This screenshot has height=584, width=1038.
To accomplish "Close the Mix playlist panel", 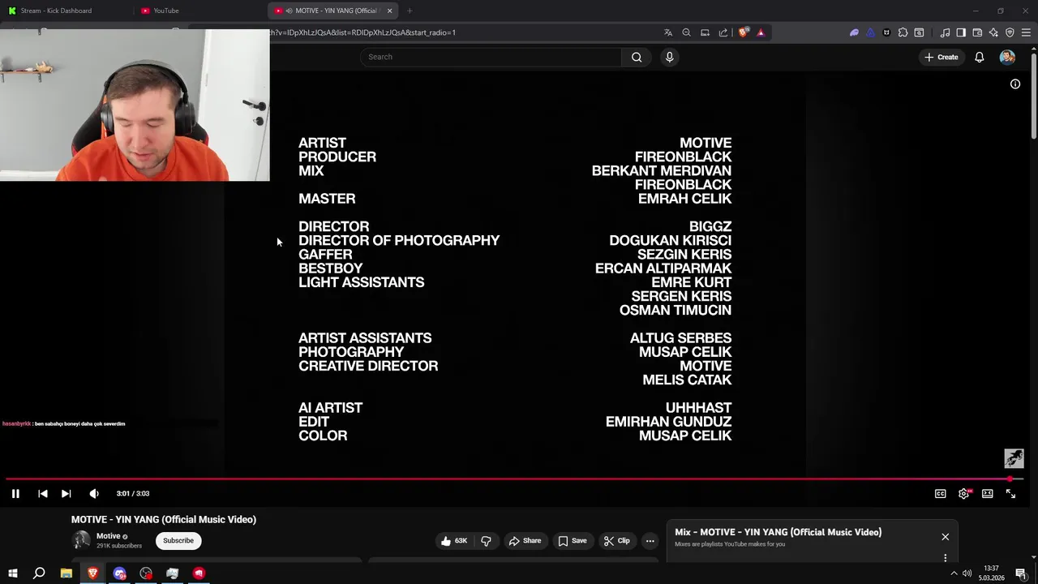I will point(946,537).
